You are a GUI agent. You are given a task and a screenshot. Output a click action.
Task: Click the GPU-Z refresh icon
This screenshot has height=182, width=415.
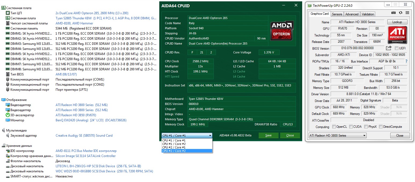coord(400,13)
